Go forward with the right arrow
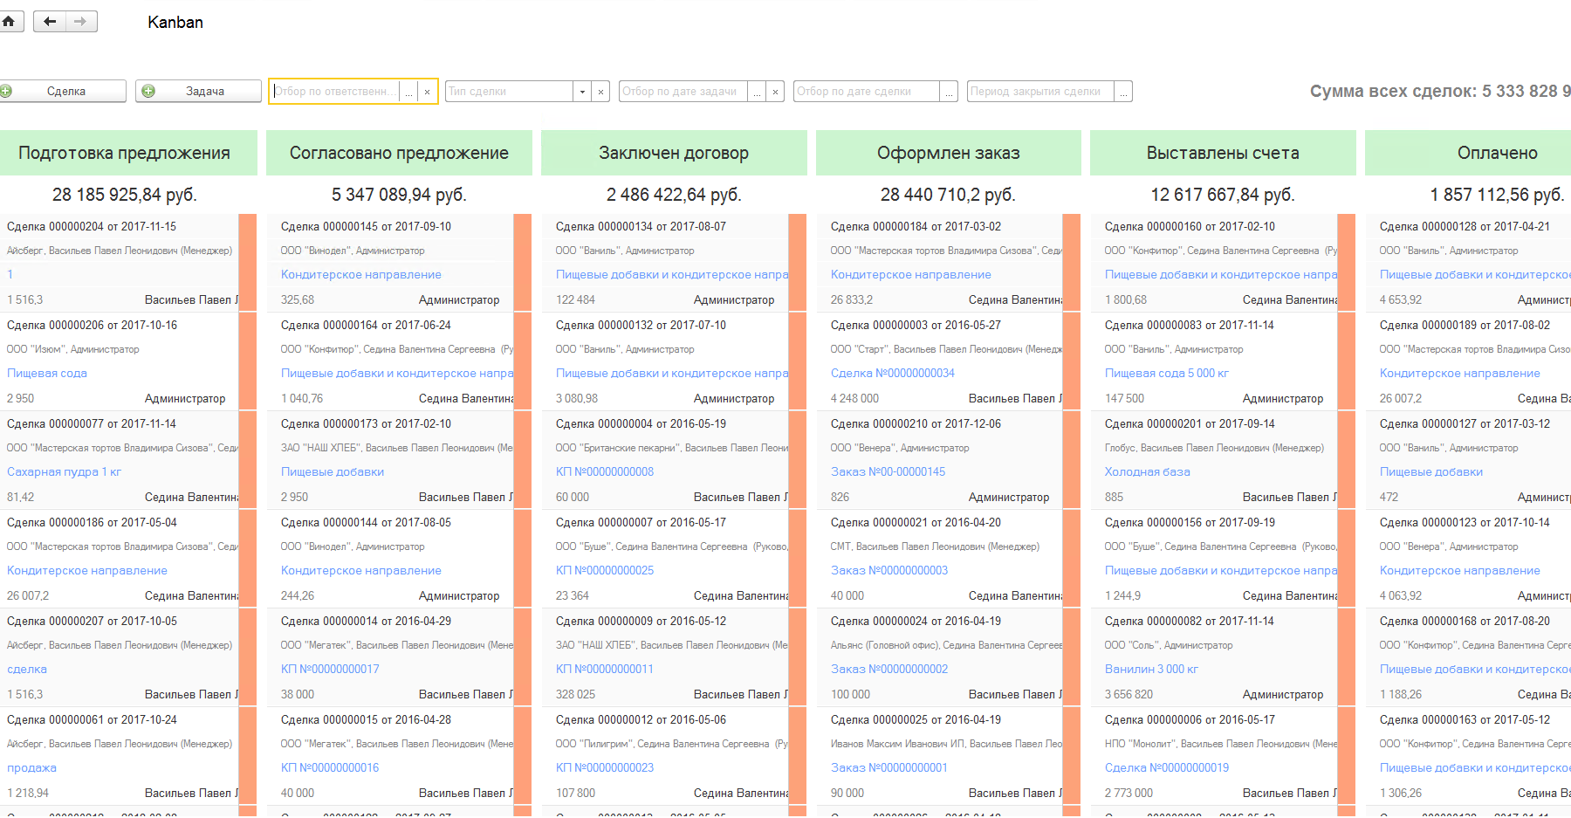Screen dimensions: 1571x818 81,22
